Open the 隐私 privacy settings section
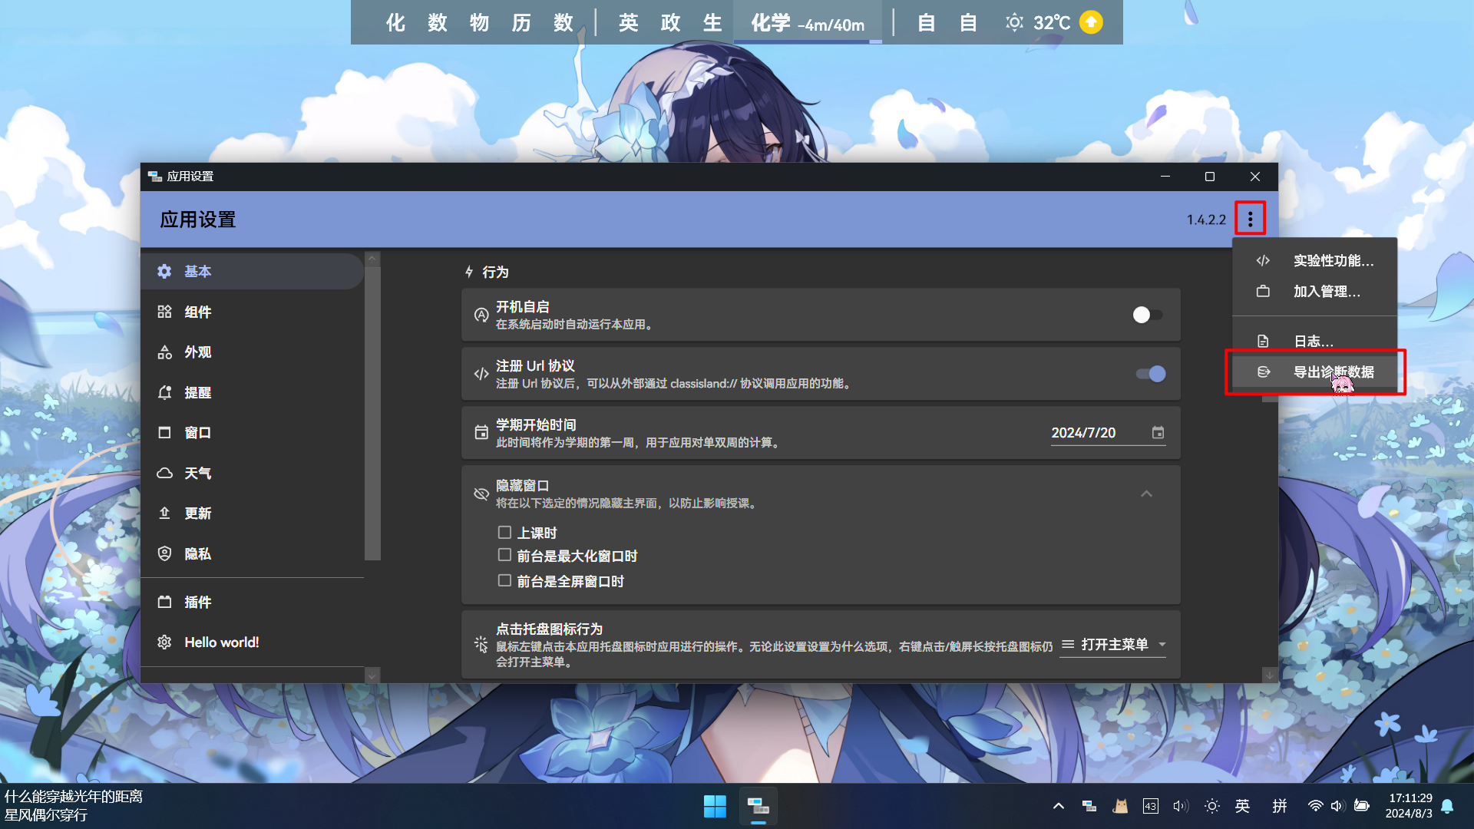The width and height of the screenshot is (1474, 829). tap(197, 553)
